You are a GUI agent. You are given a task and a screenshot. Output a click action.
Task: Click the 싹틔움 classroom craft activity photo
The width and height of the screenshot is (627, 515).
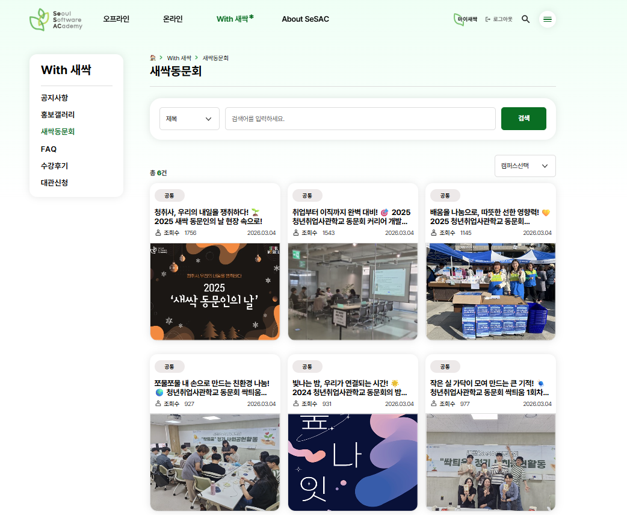tap(215, 462)
